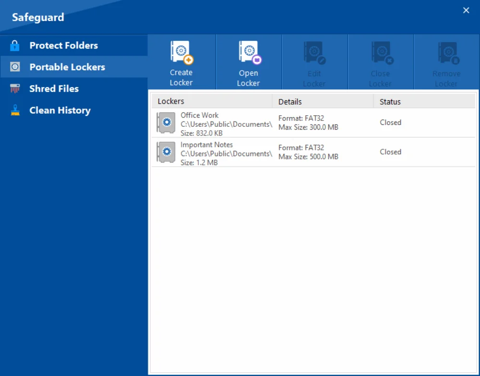Select the Office Work locker name
This screenshot has width=480, height=376.
(x=199, y=115)
